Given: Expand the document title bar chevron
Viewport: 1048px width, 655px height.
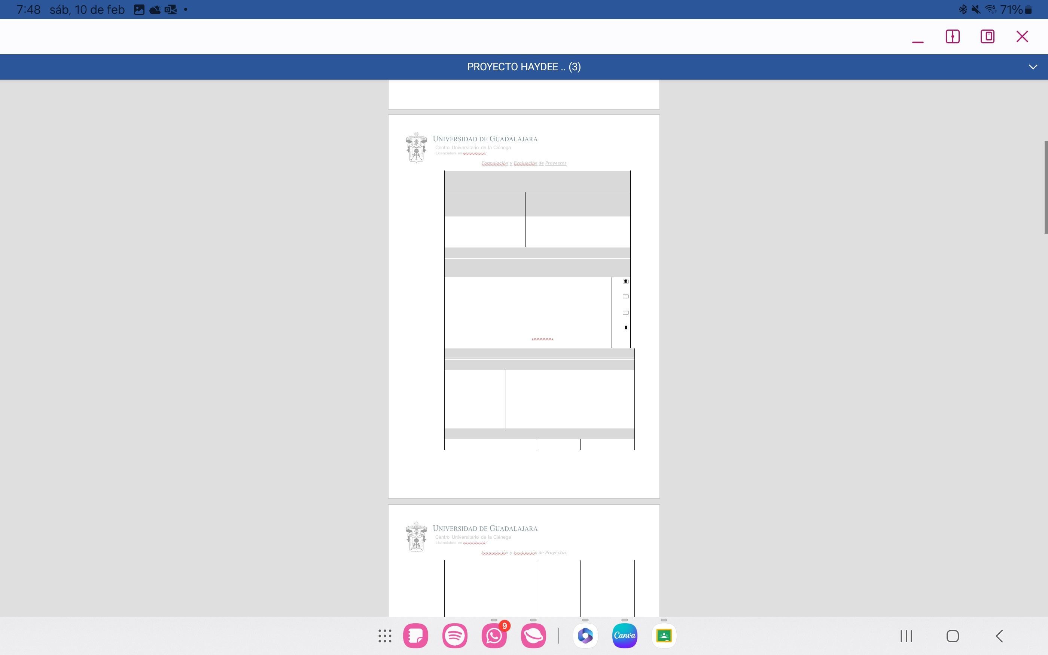Looking at the screenshot, I should click(1033, 67).
